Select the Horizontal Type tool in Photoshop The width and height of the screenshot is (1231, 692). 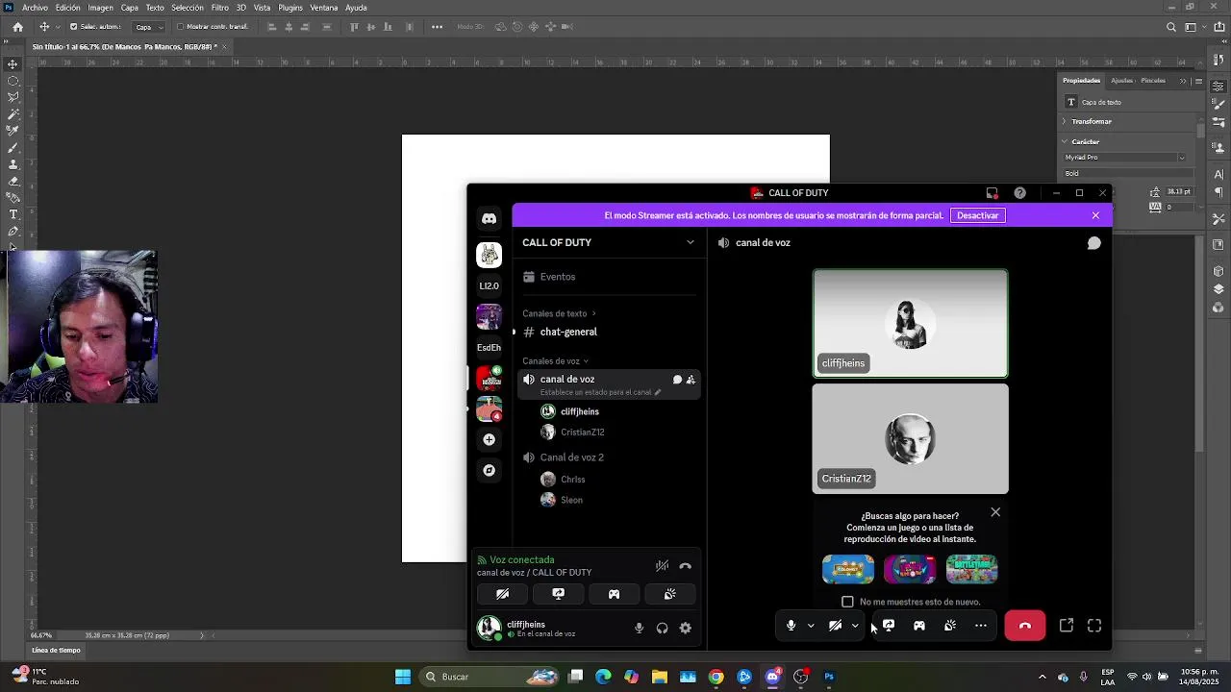pos(13,214)
